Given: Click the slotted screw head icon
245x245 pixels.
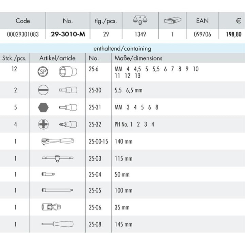Looking at the screenshot, I should click(43, 90).
